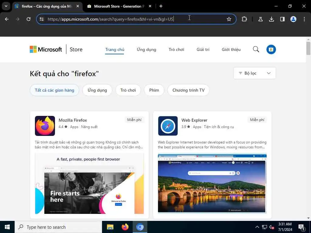The height and width of the screenshot is (233, 311).
Task: Click Miễn phí badge on Mozilla Firefox card
Action: [134, 120]
